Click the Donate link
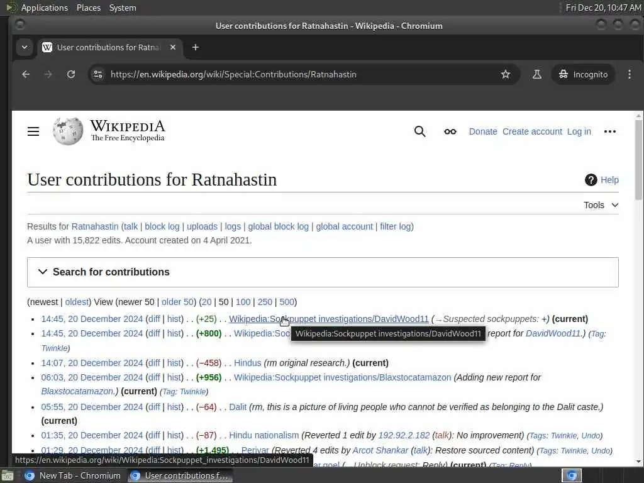 (483, 131)
